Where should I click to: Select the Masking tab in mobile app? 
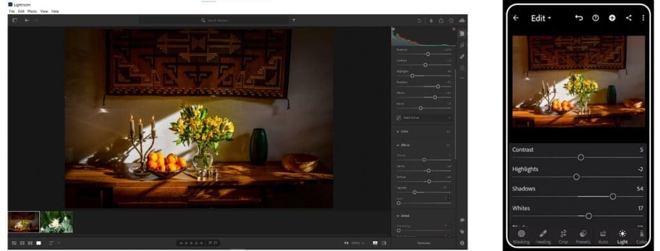tap(521, 237)
